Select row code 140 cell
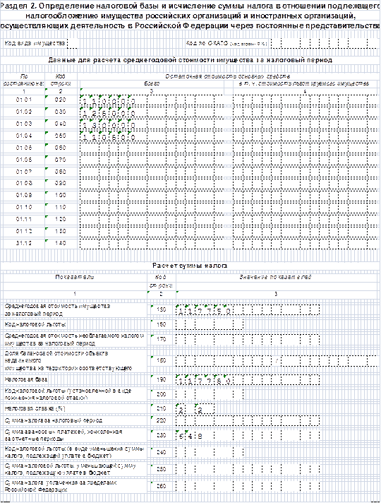381x503 pixels. 61,243
